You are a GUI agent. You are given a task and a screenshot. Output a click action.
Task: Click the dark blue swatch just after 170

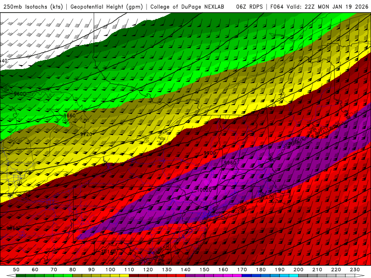pos(247,276)
